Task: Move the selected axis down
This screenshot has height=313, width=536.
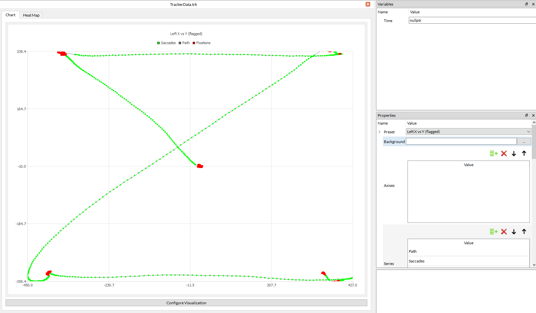Action: pyautogui.click(x=514, y=153)
